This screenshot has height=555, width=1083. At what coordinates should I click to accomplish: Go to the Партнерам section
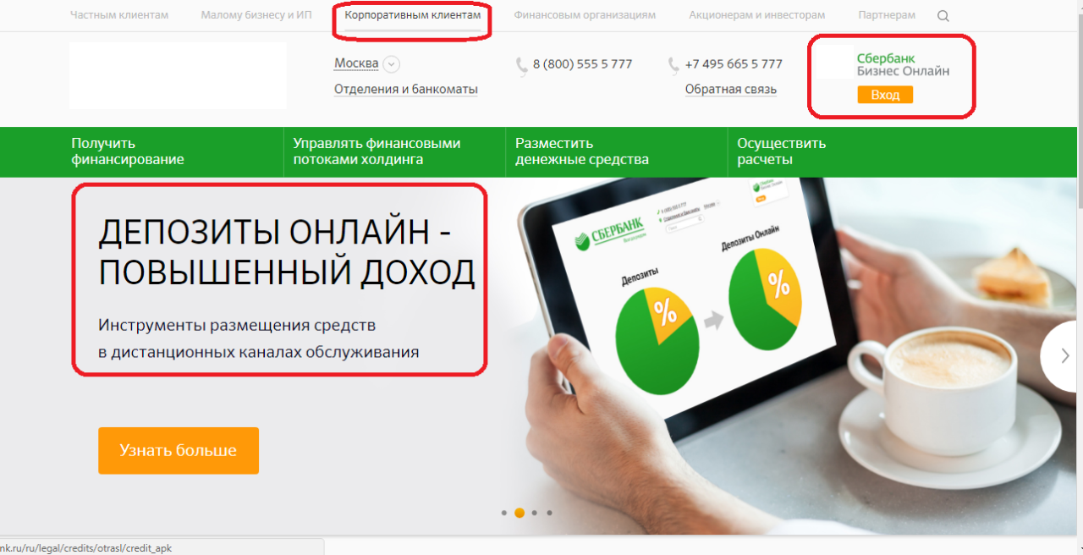pyautogui.click(x=887, y=15)
